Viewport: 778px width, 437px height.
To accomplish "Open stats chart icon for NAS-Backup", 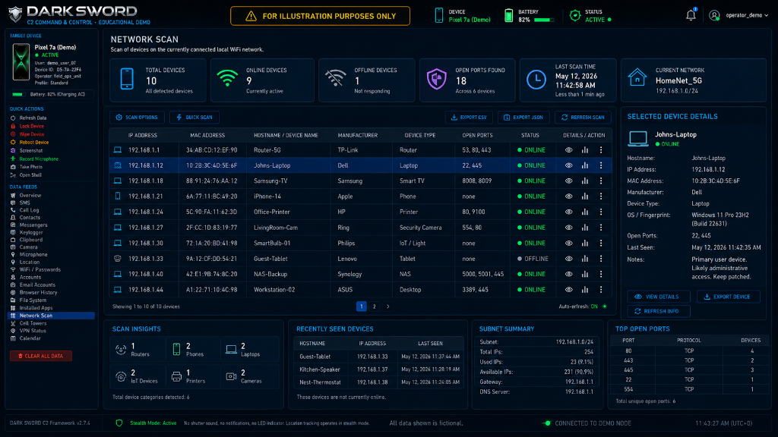I will tap(585, 274).
